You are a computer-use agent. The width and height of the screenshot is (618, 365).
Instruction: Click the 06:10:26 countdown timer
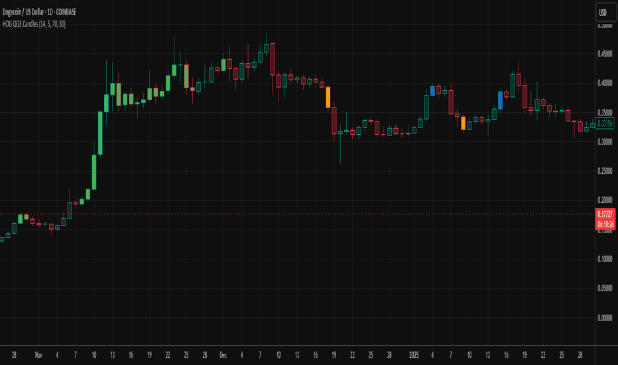[x=605, y=224]
